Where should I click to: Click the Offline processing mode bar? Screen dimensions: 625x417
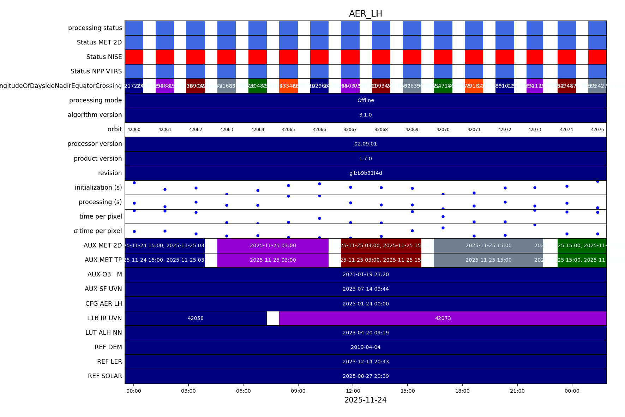[365, 100]
